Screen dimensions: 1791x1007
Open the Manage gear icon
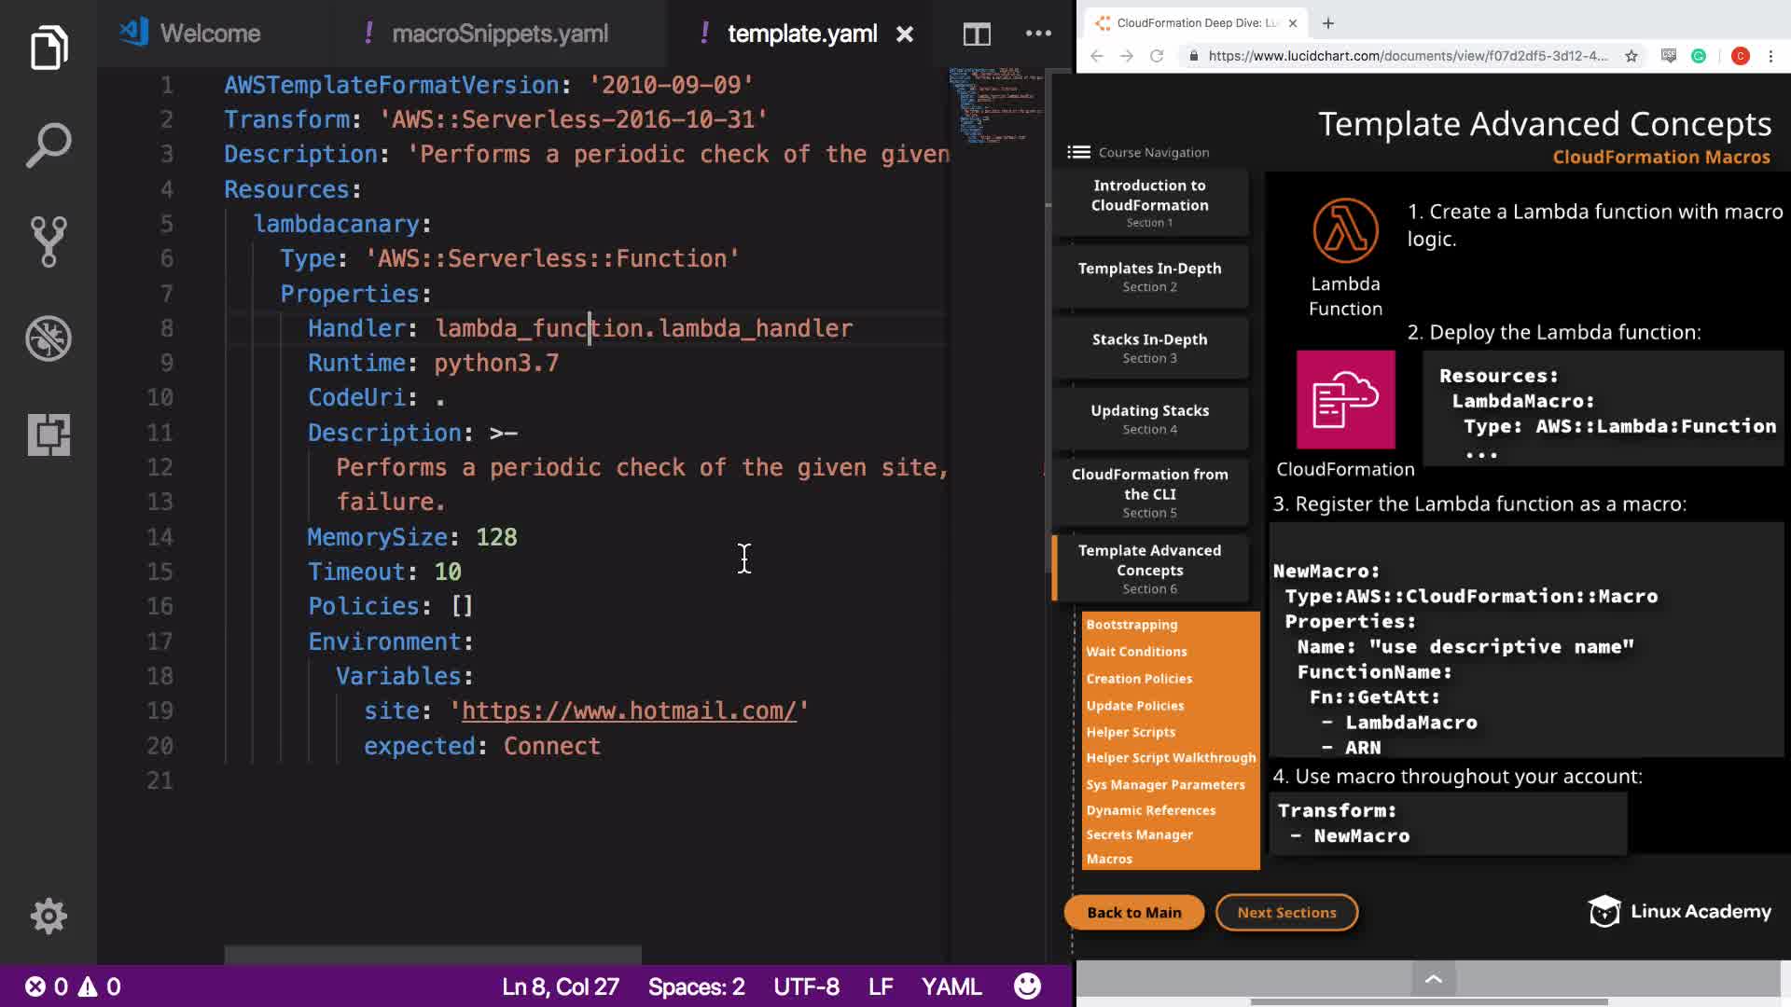(x=49, y=916)
